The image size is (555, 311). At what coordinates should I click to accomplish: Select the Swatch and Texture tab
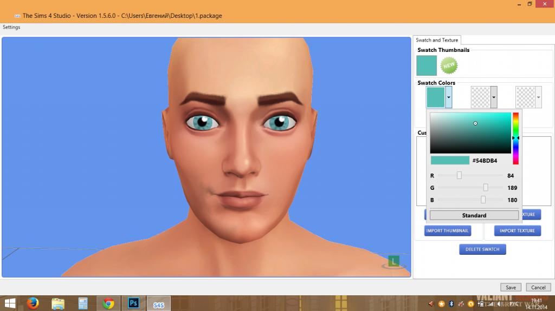(x=437, y=40)
